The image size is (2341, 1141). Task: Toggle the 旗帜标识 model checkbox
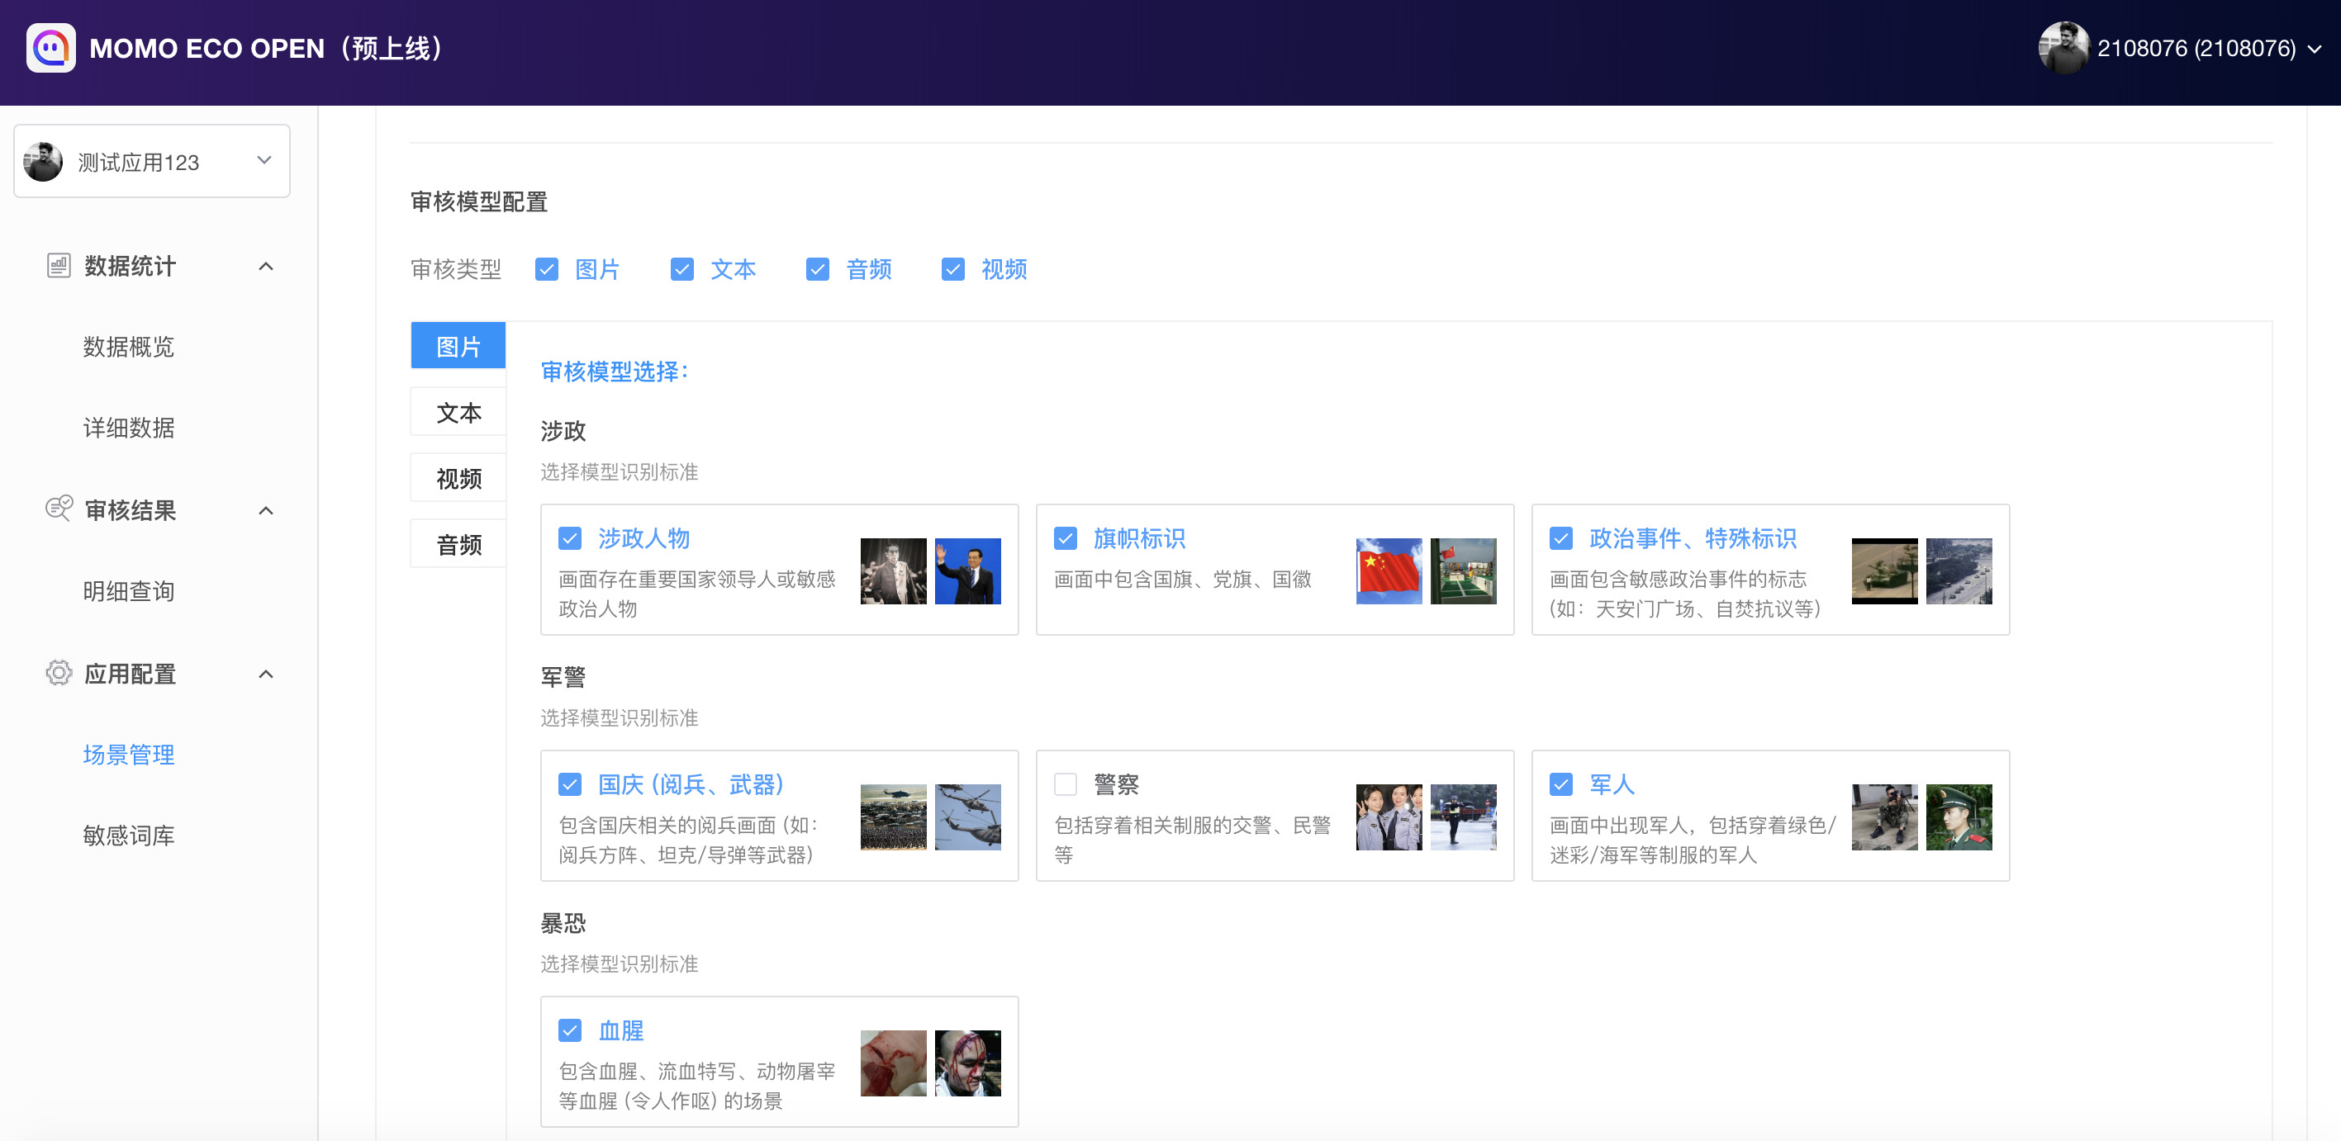[x=1065, y=538]
